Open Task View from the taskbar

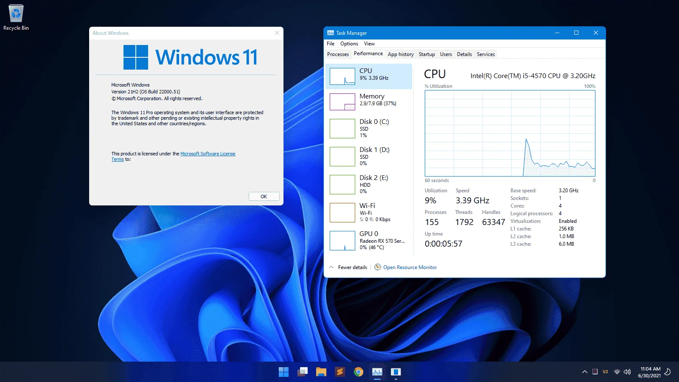coord(302,372)
